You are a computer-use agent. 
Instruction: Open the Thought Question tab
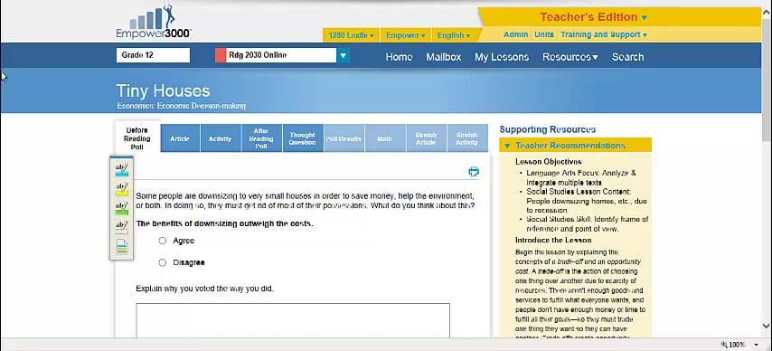coord(302,139)
